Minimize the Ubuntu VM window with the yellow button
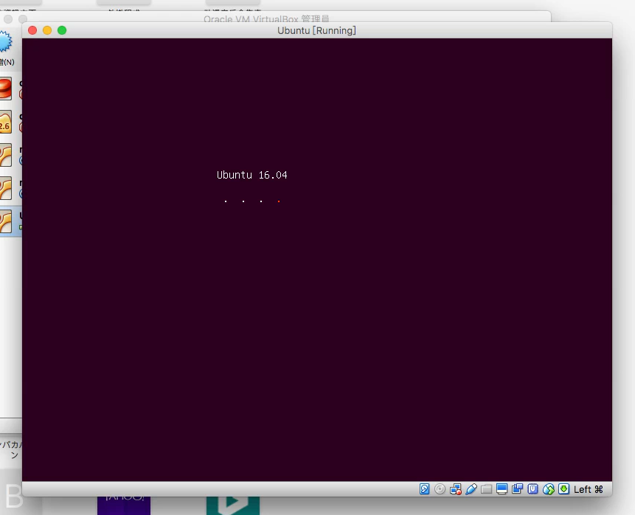The height and width of the screenshot is (515, 635). (47, 30)
